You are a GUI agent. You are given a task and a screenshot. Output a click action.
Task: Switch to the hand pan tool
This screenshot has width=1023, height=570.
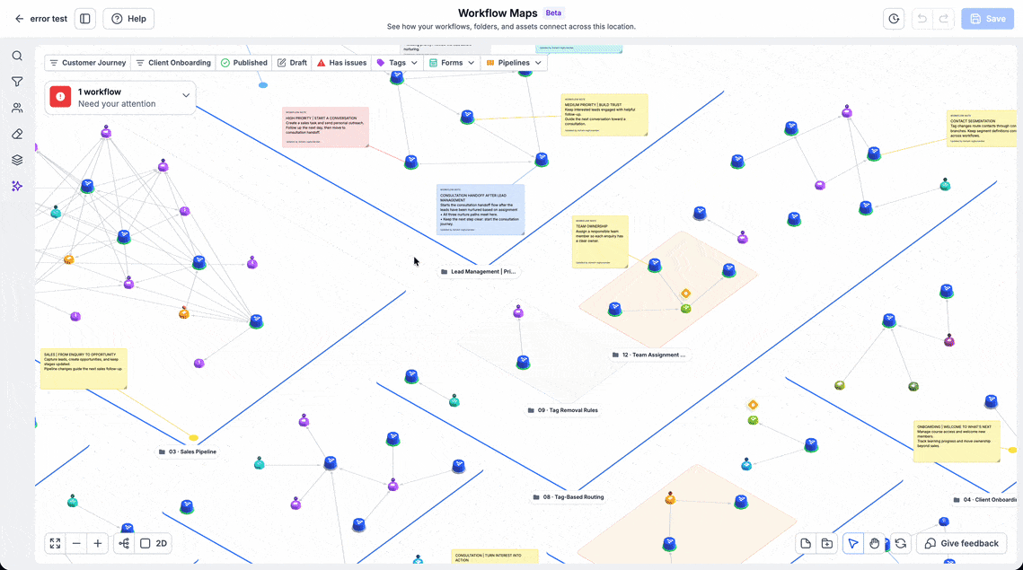point(874,543)
